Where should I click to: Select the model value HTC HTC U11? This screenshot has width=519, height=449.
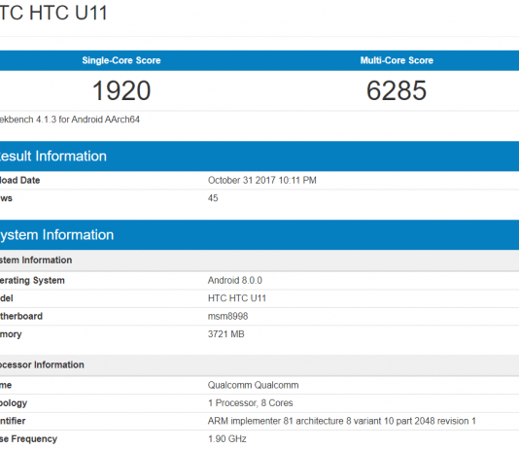[237, 298]
